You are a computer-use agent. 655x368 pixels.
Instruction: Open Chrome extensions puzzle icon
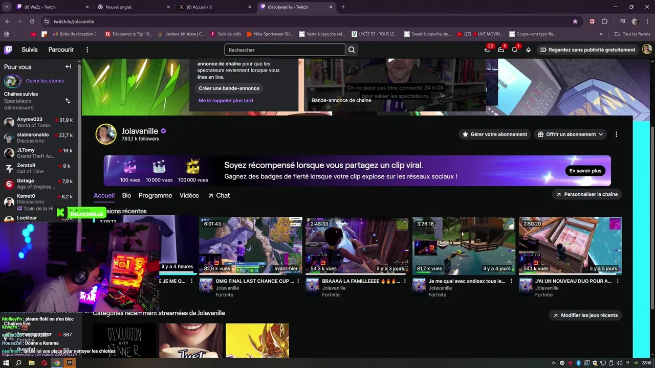(604, 21)
